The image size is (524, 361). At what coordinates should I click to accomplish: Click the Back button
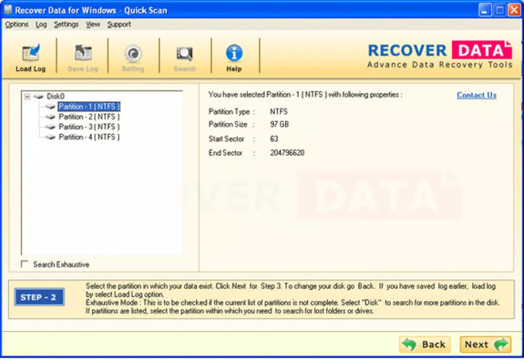pos(425,344)
